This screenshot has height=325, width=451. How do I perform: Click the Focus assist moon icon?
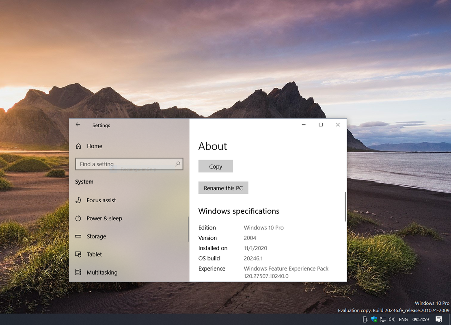coord(78,200)
